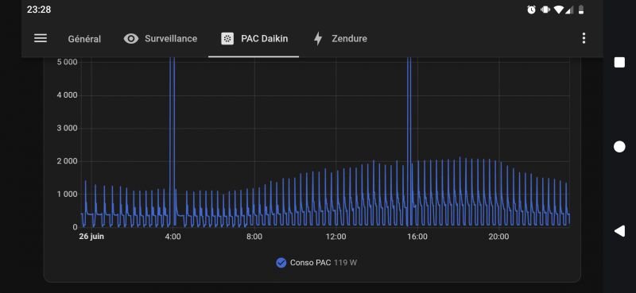Tap the battery status icon
This screenshot has width=636, height=293.
pos(581,10)
